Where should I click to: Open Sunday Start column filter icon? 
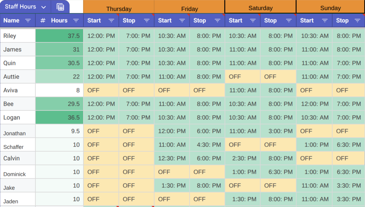coord(325,21)
